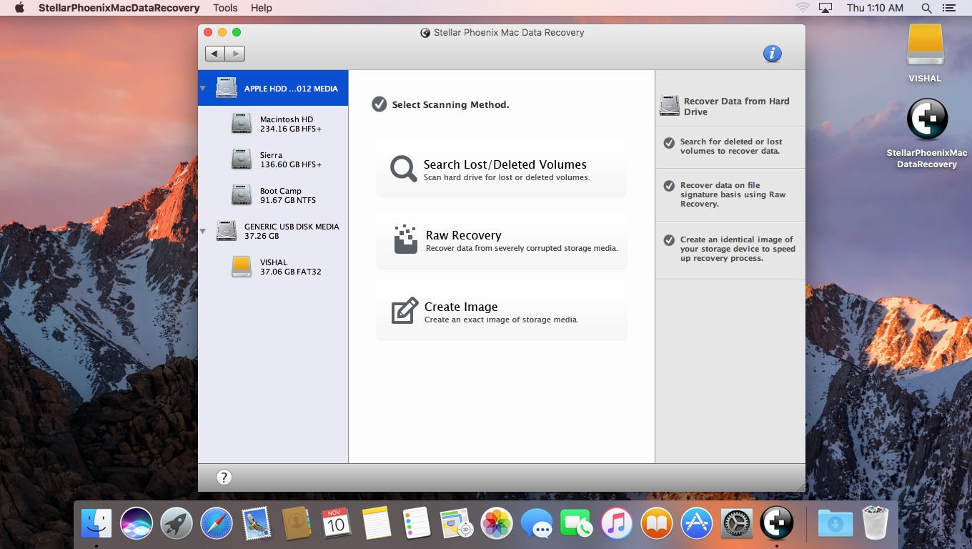
Task: Select the APPLE HDD media drive
Action: 273,89
